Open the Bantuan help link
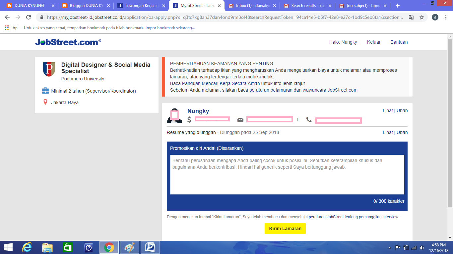 (399, 42)
